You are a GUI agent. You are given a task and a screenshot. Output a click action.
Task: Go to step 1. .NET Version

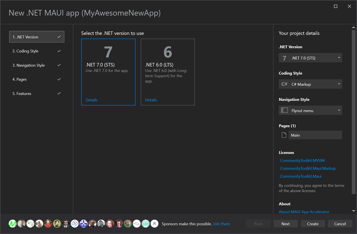(x=37, y=37)
